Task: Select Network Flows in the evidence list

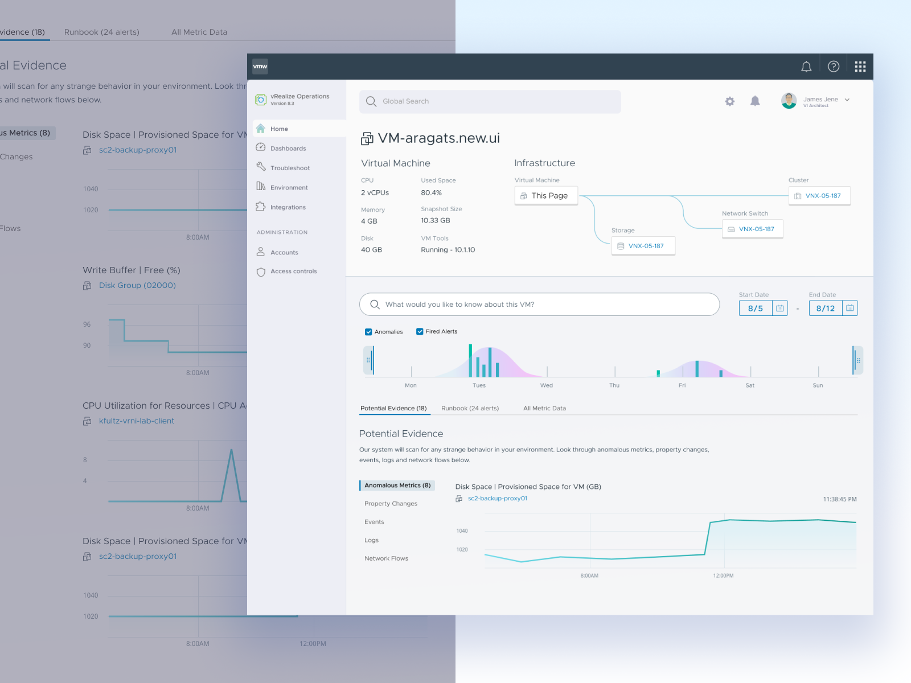Action: (x=386, y=558)
